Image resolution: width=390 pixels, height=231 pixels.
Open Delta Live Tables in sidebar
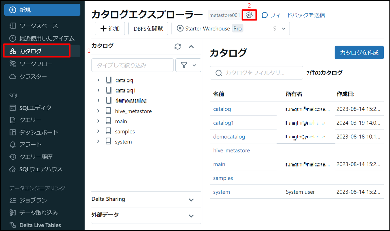[40, 225]
